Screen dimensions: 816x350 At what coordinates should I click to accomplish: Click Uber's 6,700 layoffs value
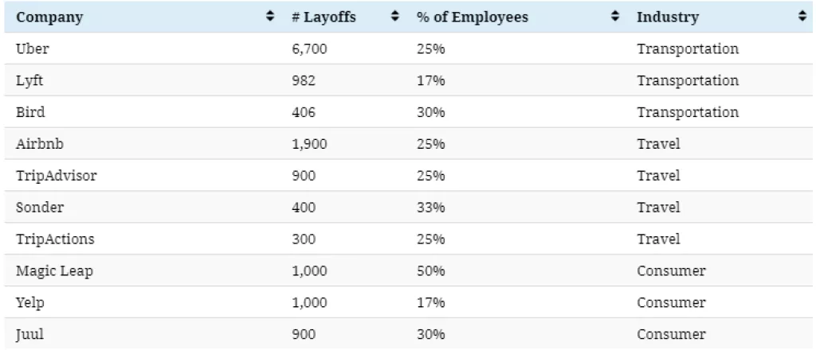(x=310, y=49)
